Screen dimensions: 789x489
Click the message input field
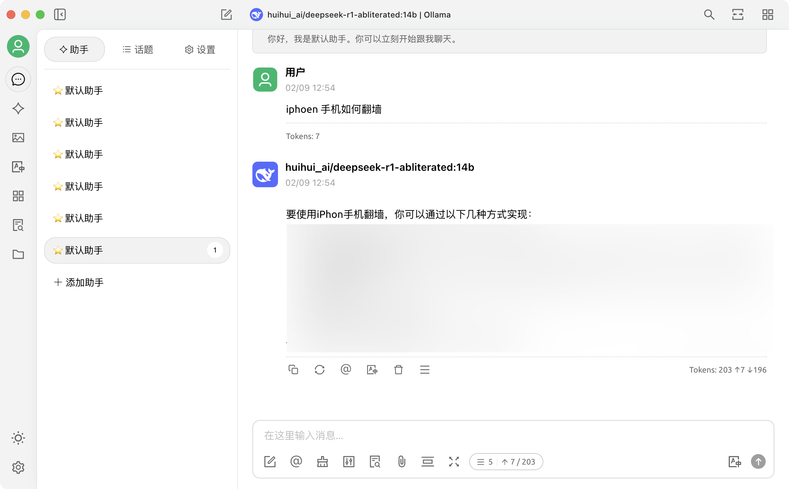click(513, 435)
